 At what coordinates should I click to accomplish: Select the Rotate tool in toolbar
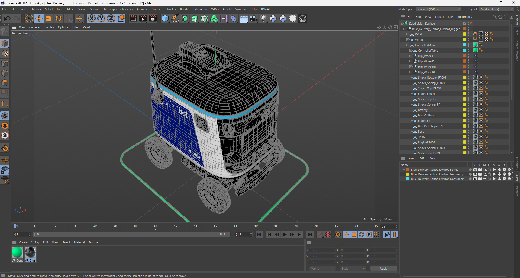[59, 18]
